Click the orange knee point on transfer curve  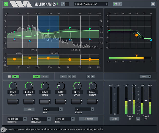pyautogui.click(x=137, y=35)
